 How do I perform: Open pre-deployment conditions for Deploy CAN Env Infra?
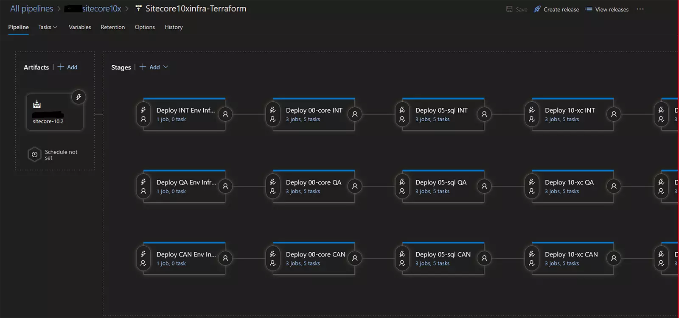[x=143, y=259]
